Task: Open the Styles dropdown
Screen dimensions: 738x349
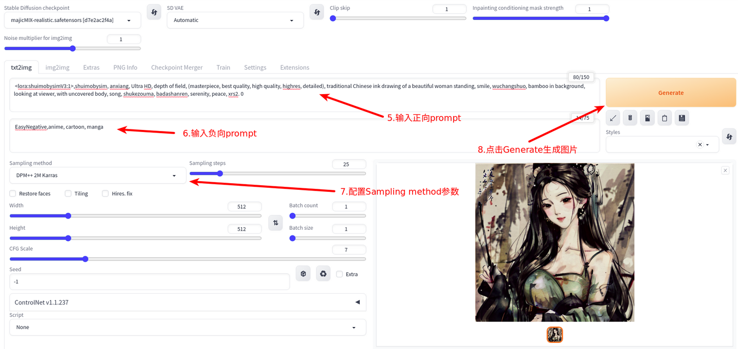Action: pyautogui.click(x=662, y=145)
